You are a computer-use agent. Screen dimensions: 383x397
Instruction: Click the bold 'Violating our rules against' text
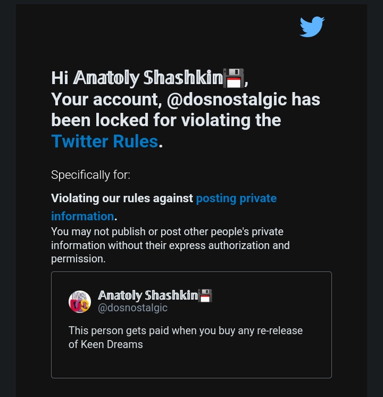tap(122, 198)
